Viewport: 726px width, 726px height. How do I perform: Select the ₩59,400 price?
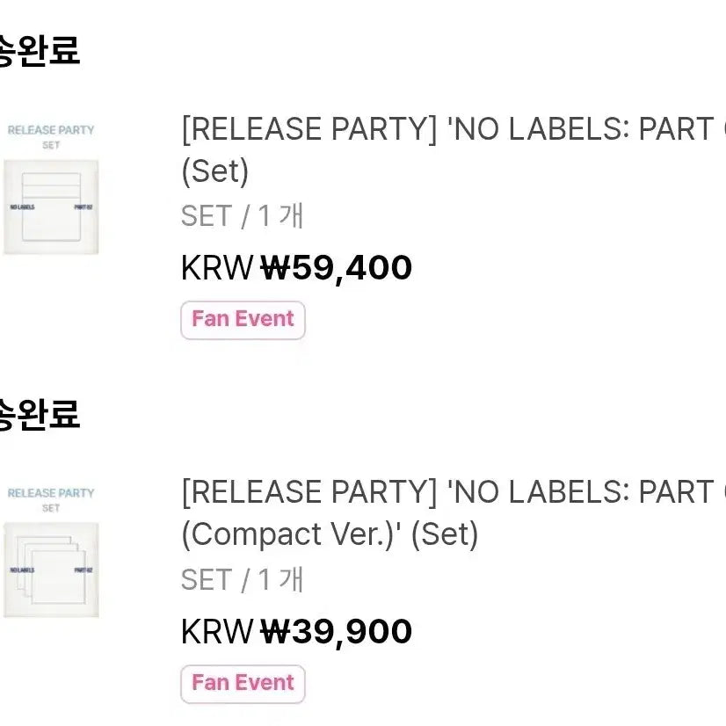[336, 269]
